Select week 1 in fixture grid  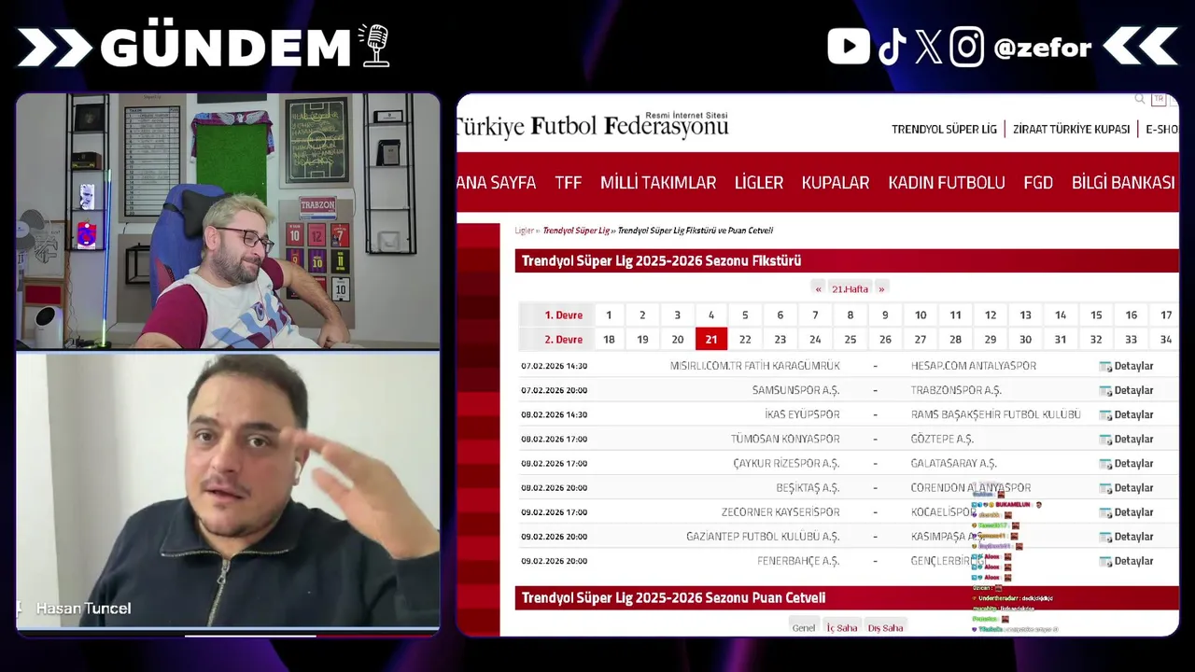[x=609, y=315]
